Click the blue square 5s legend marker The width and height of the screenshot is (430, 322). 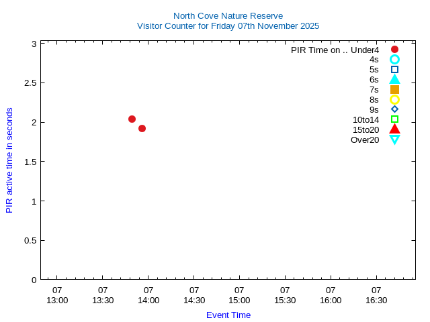click(x=394, y=70)
